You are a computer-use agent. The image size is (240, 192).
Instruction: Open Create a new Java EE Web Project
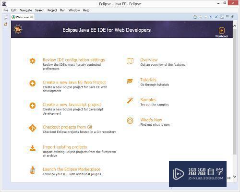[x=74, y=82]
